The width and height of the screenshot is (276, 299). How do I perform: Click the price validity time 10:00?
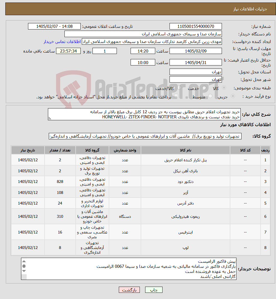tap(143, 63)
